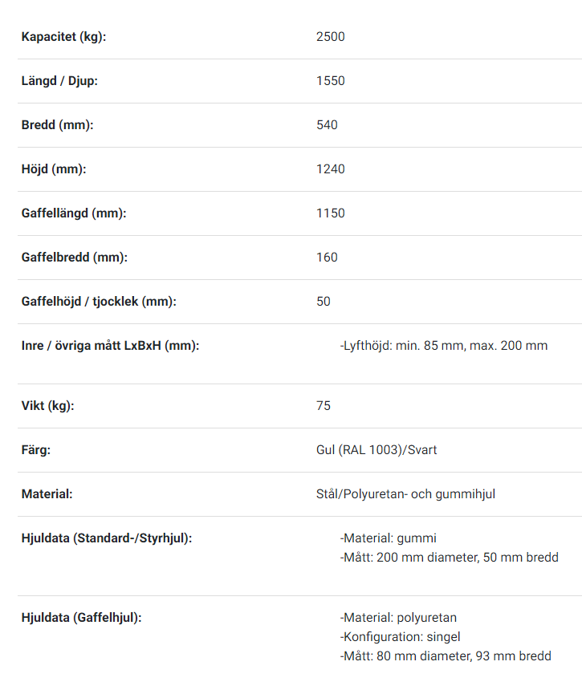Click the Lyfthöjd min/max text
The image size is (582, 686).
(x=444, y=346)
